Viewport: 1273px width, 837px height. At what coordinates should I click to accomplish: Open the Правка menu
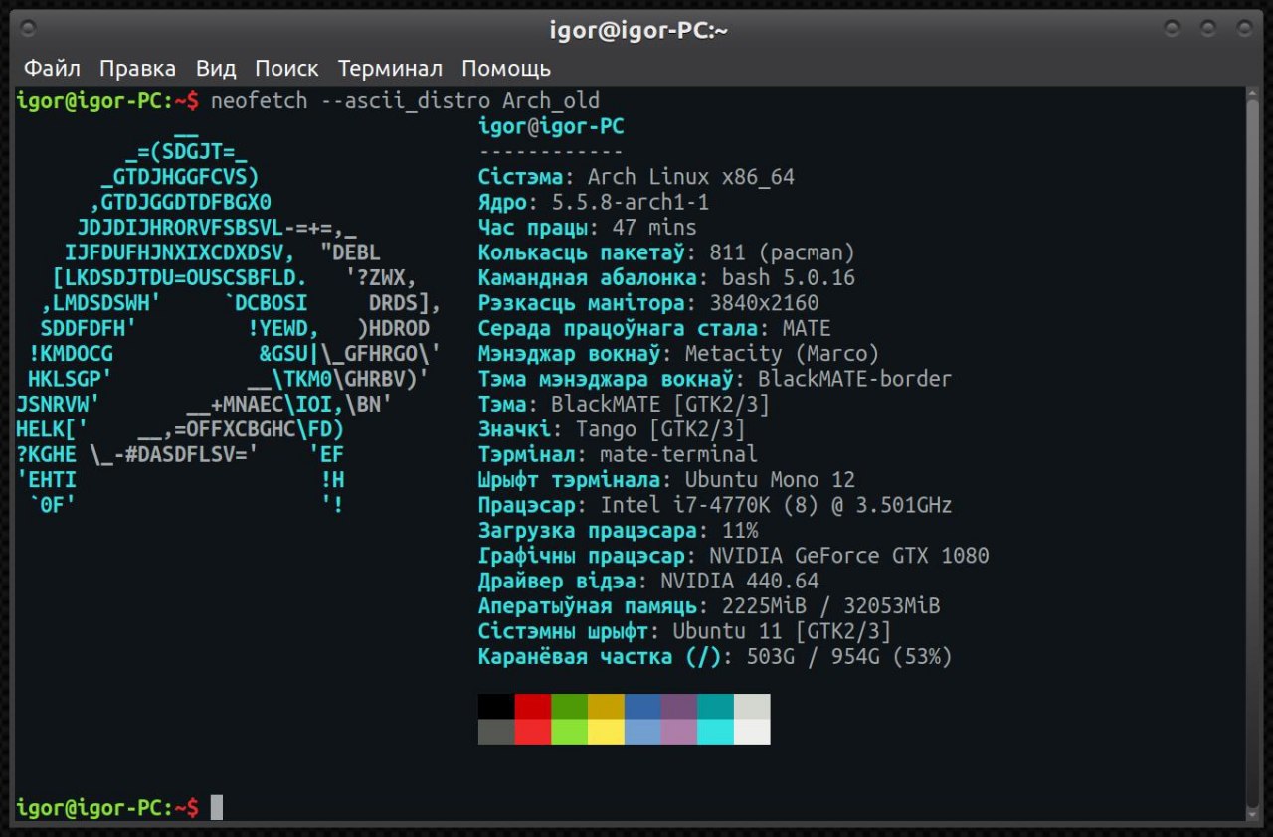click(137, 69)
